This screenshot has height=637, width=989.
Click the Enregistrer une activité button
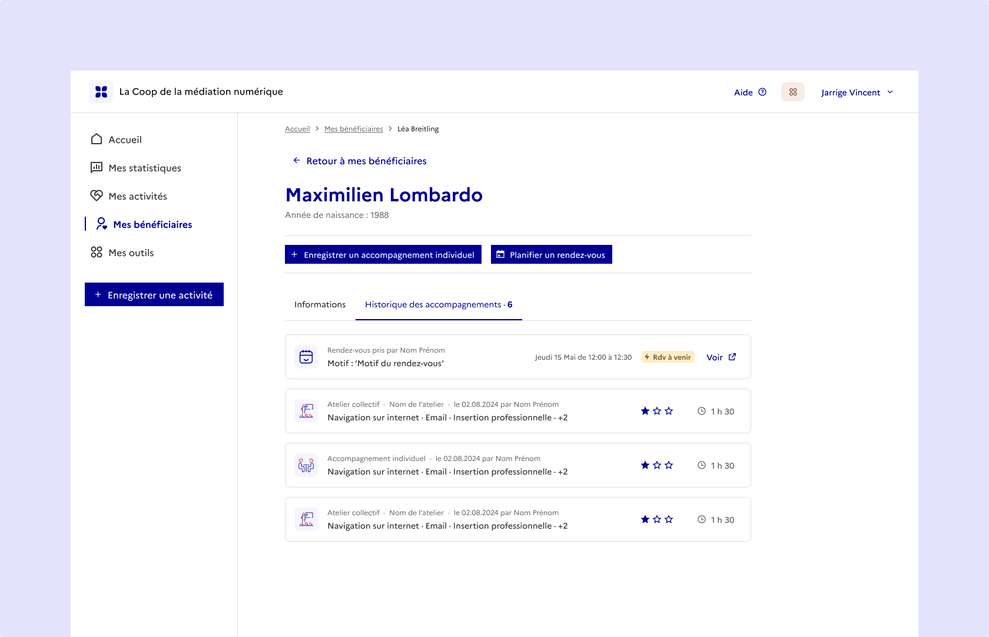click(x=154, y=294)
